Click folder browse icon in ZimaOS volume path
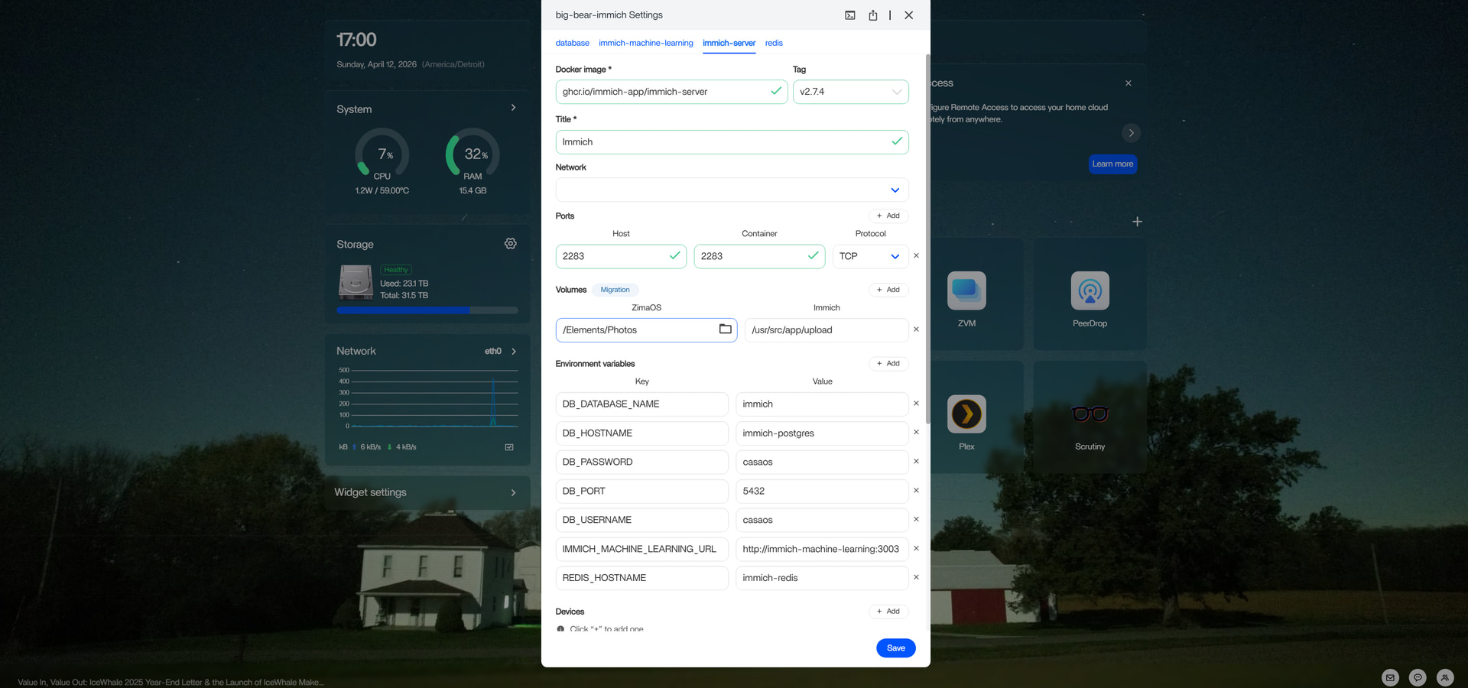 725,329
